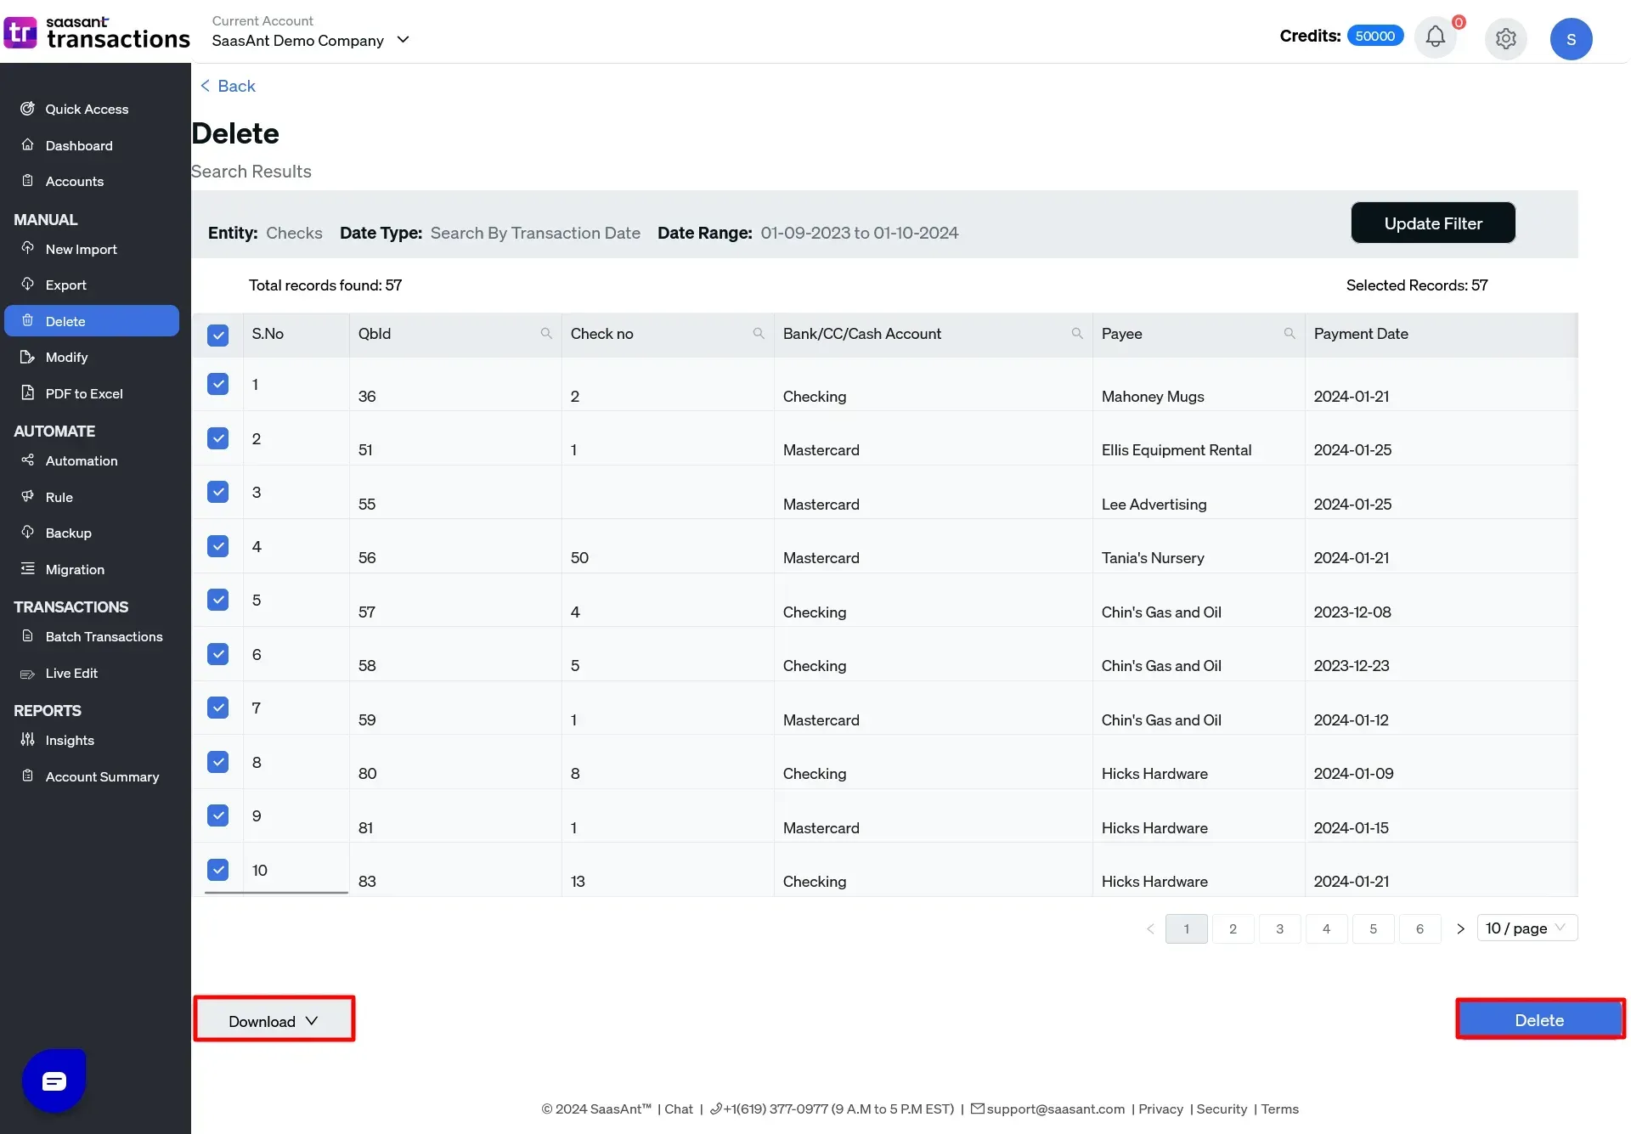The image size is (1631, 1134).
Task: Click the Quick Access sidebar icon
Action: 27,109
